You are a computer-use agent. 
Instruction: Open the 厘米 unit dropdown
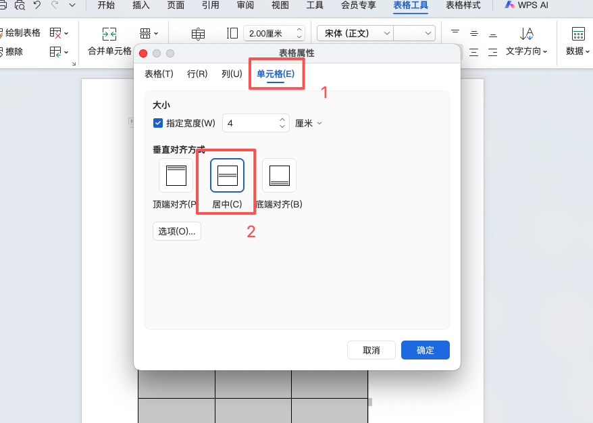(308, 124)
